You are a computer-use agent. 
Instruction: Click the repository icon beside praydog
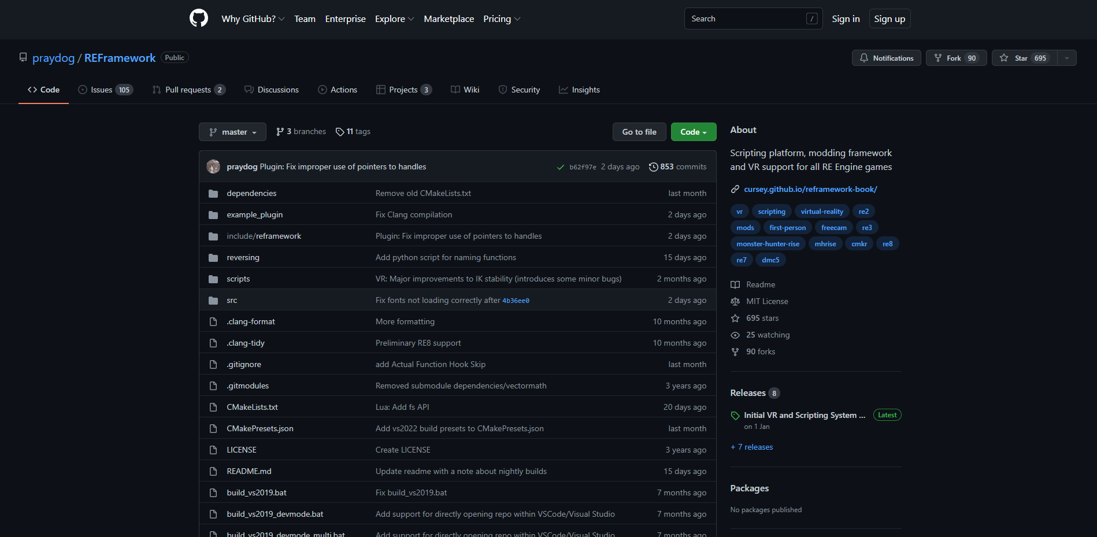(23, 57)
